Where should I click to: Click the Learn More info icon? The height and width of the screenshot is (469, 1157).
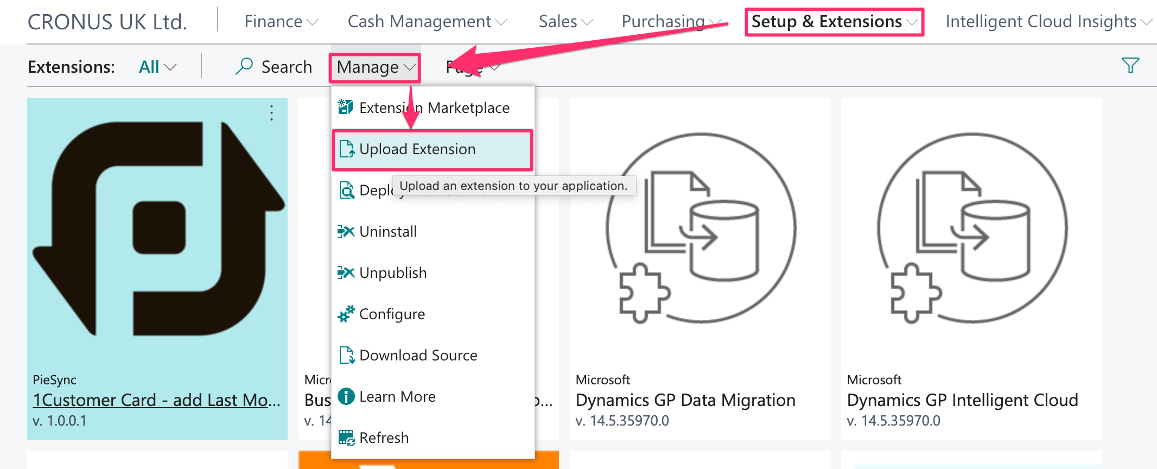coord(346,396)
